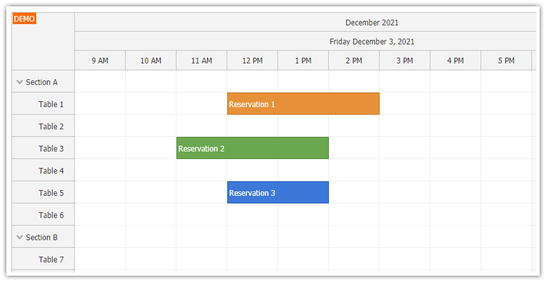Click the Friday December 3, 2021 header
Screen dimensions: 546x282
(372, 42)
